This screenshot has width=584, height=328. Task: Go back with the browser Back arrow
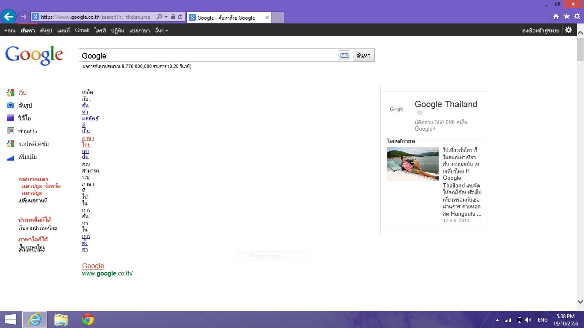(9, 17)
